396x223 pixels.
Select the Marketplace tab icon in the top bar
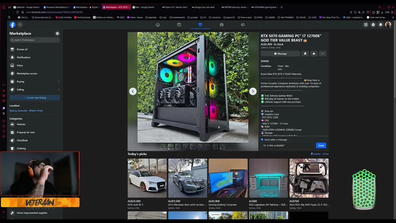pyautogui.click(x=200, y=24)
